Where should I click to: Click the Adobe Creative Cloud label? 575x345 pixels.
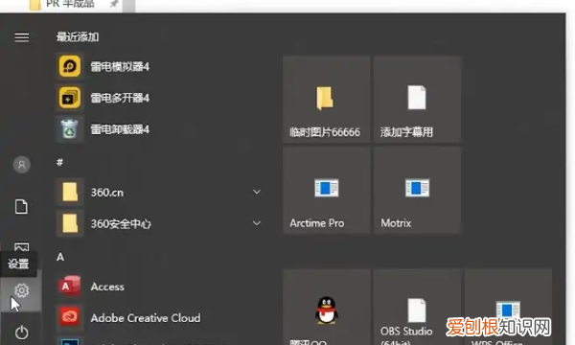(146, 318)
